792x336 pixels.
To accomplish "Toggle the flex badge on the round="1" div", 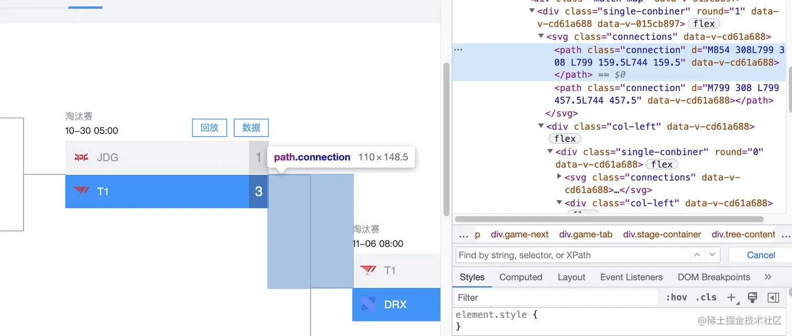I will [704, 24].
